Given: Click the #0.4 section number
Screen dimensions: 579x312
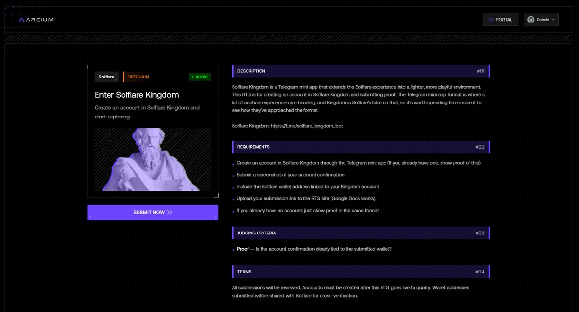Looking at the screenshot, I should tap(480, 272).
